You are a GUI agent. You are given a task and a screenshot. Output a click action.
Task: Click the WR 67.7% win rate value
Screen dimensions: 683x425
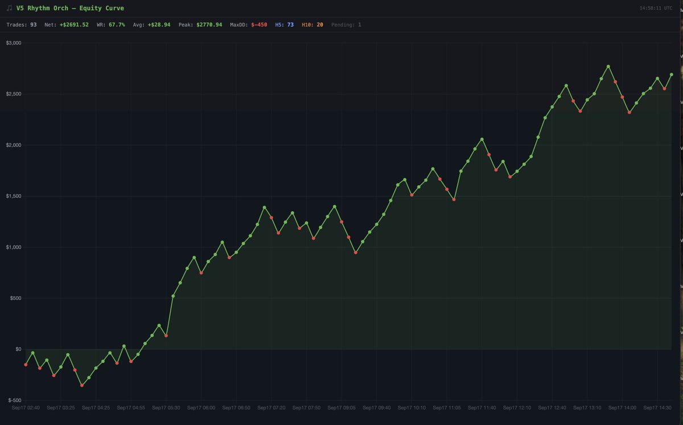click(x=117, y=24)
